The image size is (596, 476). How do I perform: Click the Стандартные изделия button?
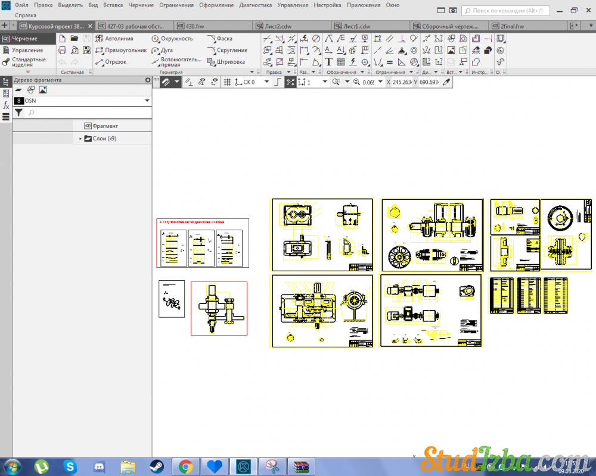(x=28, y=62)
